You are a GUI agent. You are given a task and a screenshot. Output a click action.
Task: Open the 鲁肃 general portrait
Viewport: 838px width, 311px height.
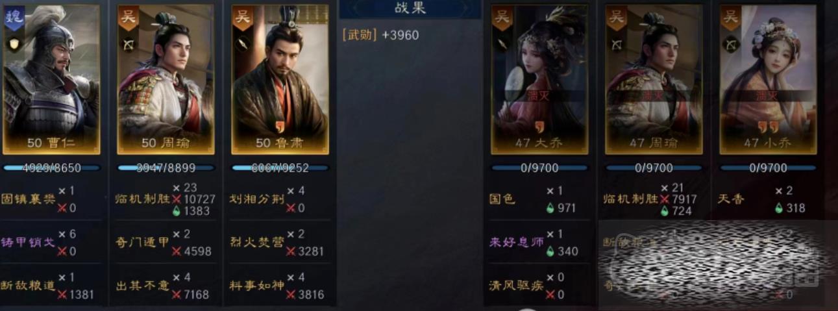[280, 79]
